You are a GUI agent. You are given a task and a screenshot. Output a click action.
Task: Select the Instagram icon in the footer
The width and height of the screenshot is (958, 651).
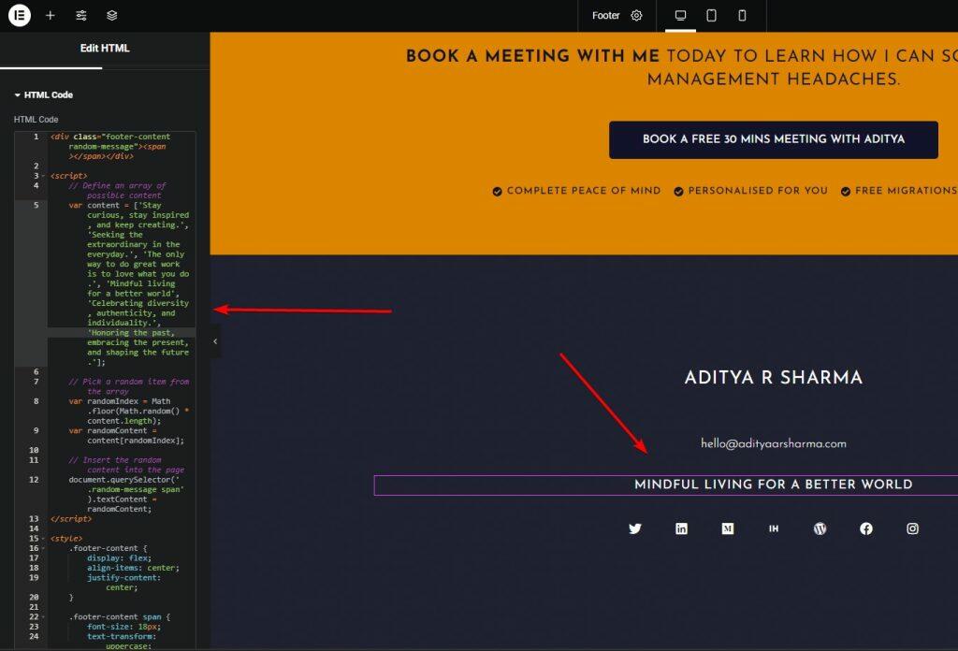coord(912,528)
